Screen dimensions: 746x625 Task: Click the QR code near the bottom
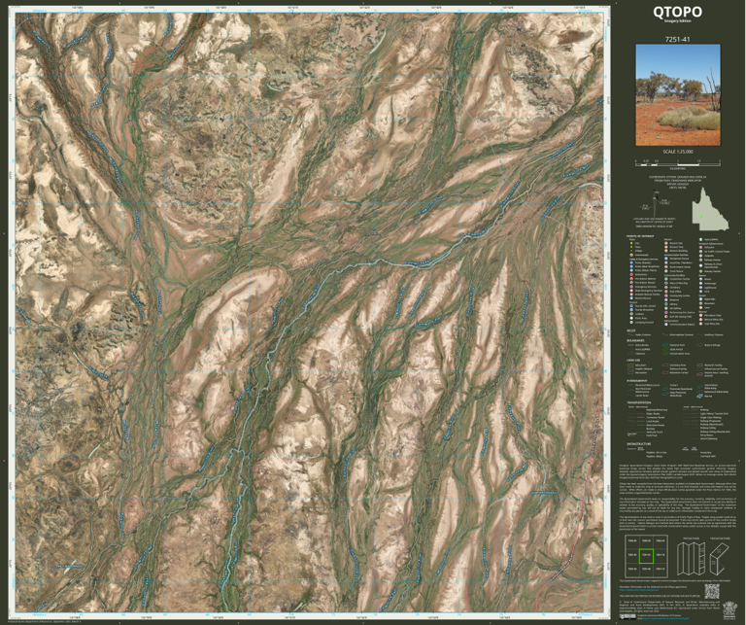[x=712, y=591]
